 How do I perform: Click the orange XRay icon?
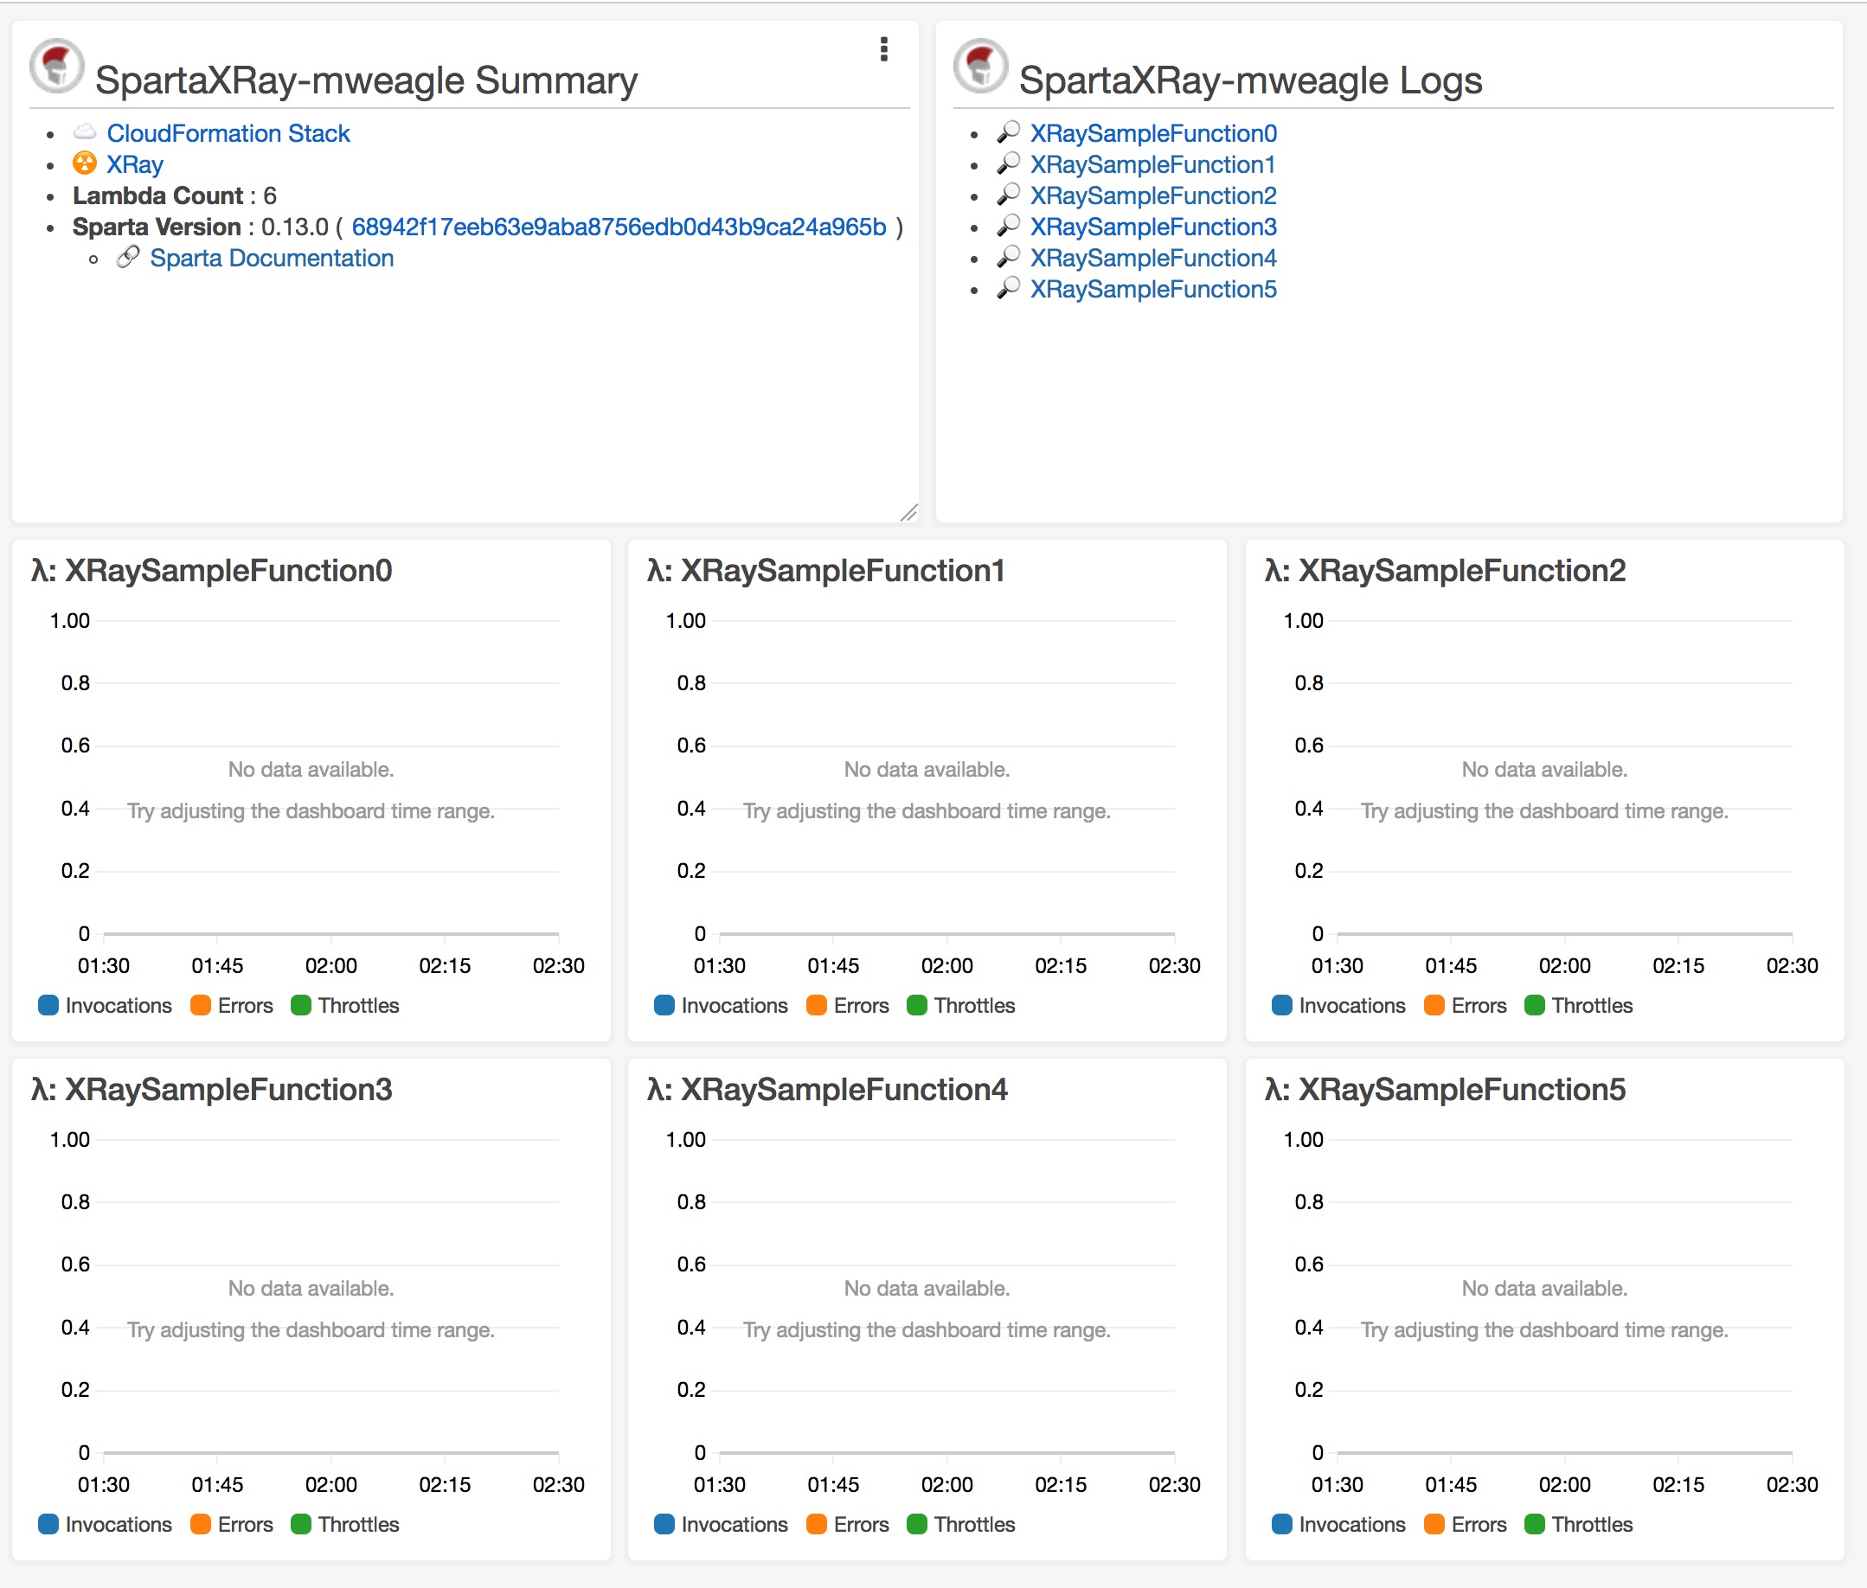click(85, 163)
